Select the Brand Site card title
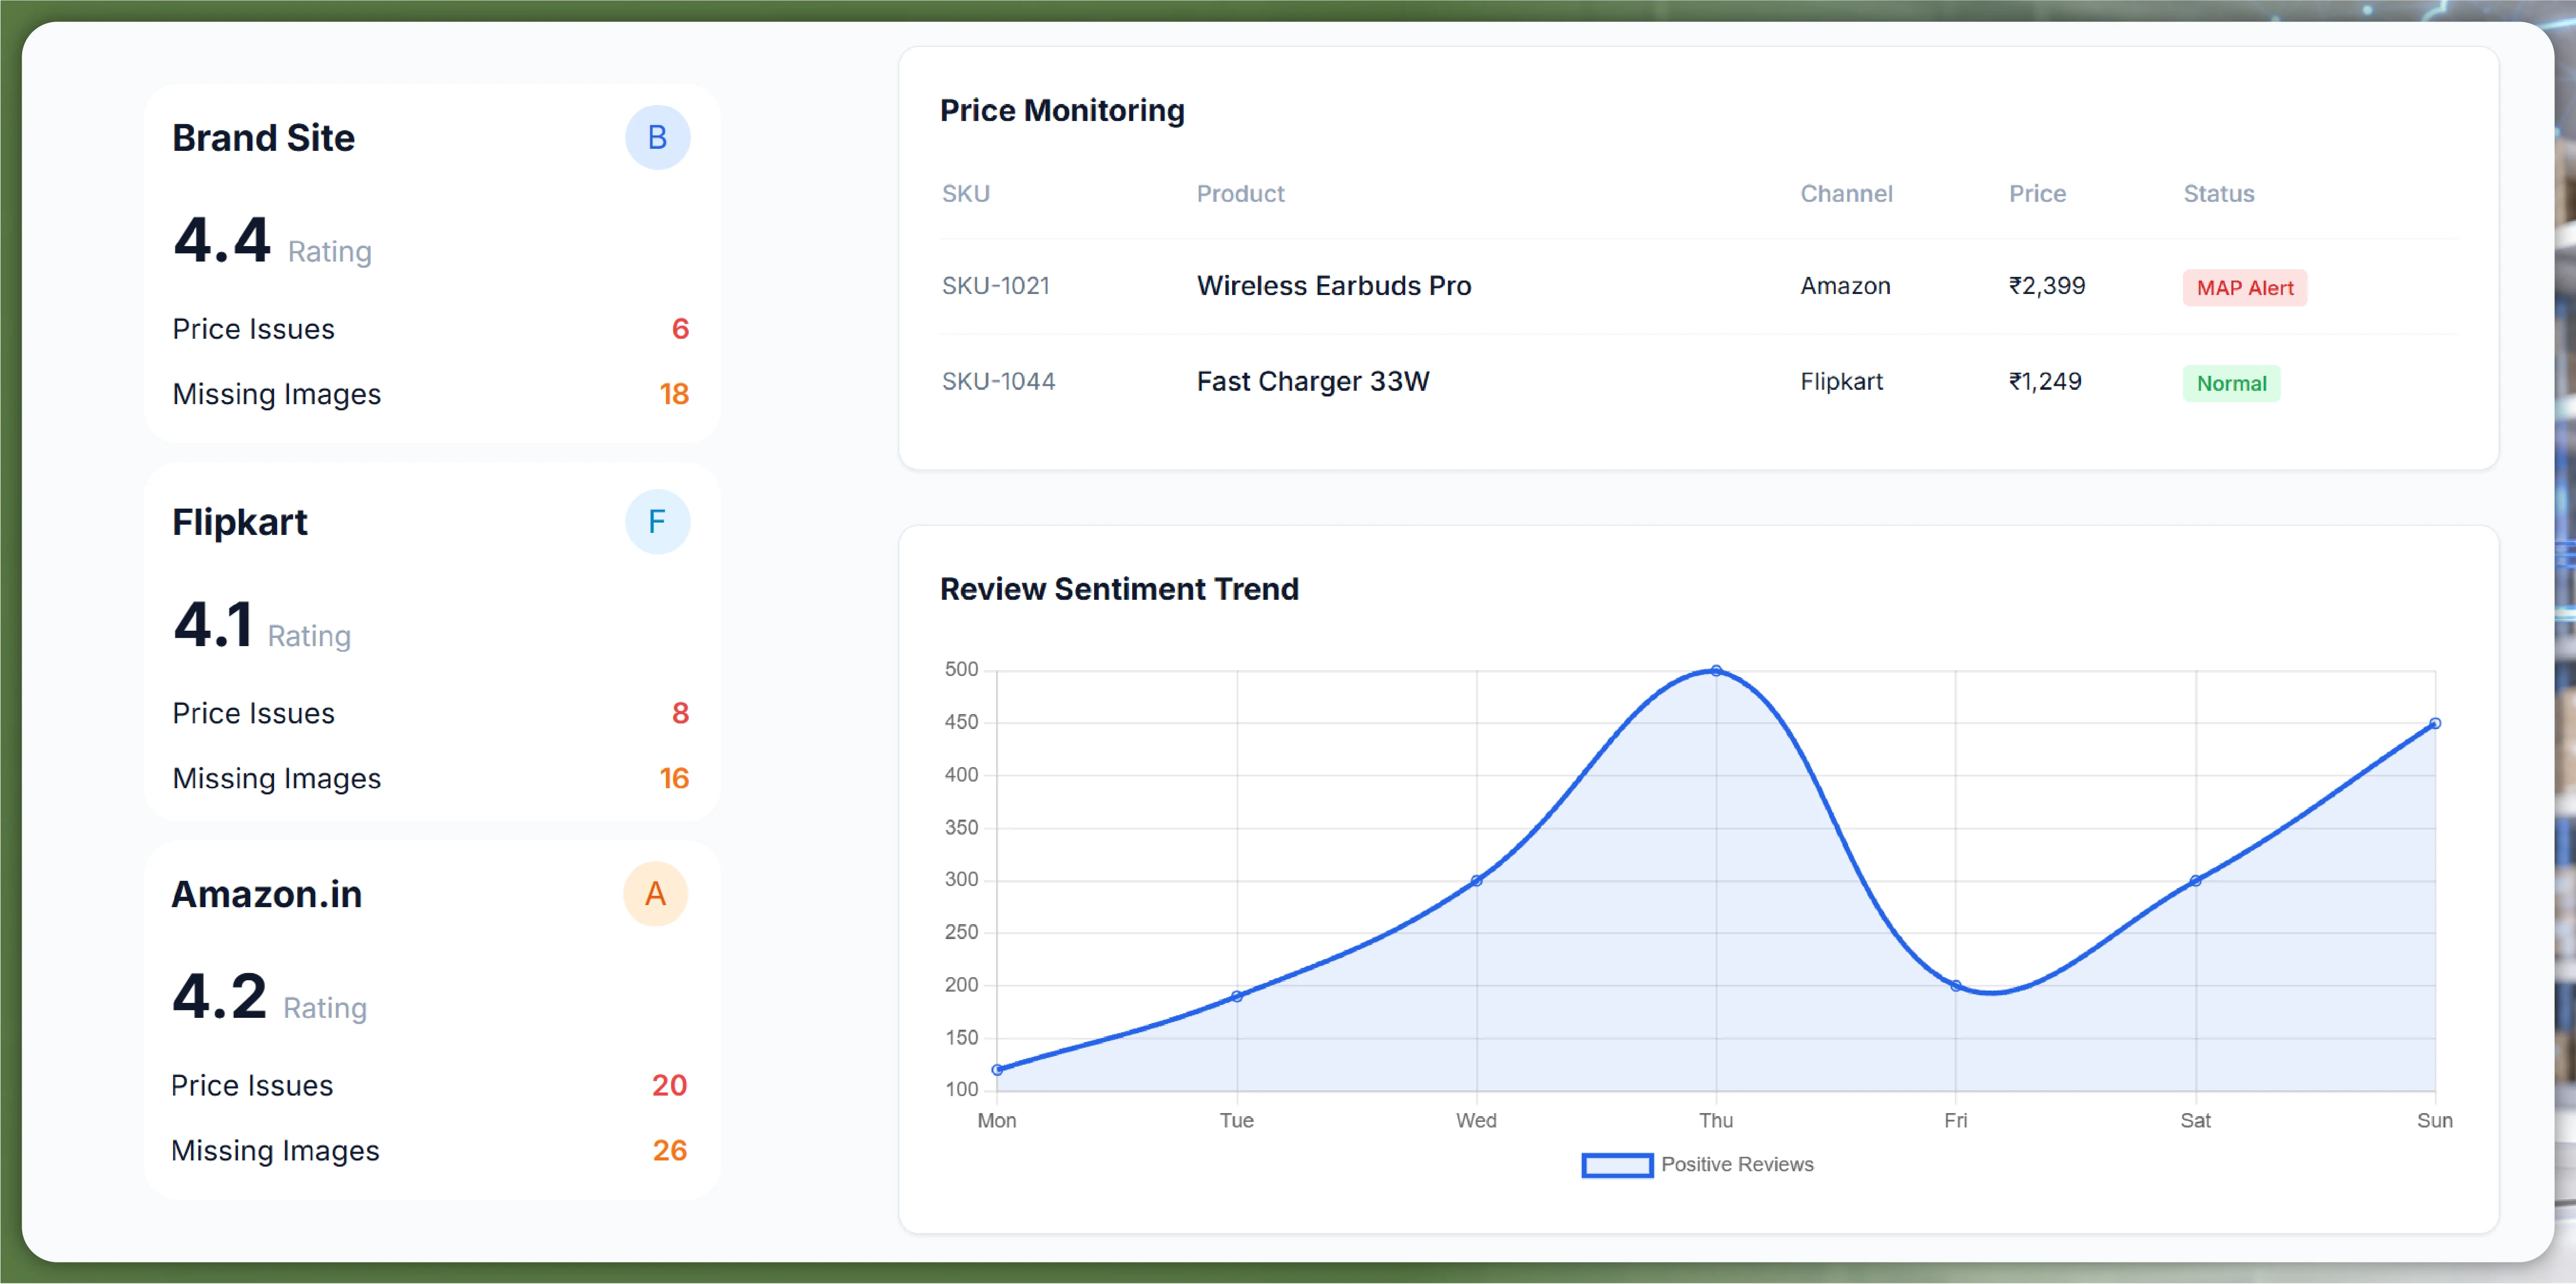The height and width of the screenshot is (1284, 2576). pos(263,138)
